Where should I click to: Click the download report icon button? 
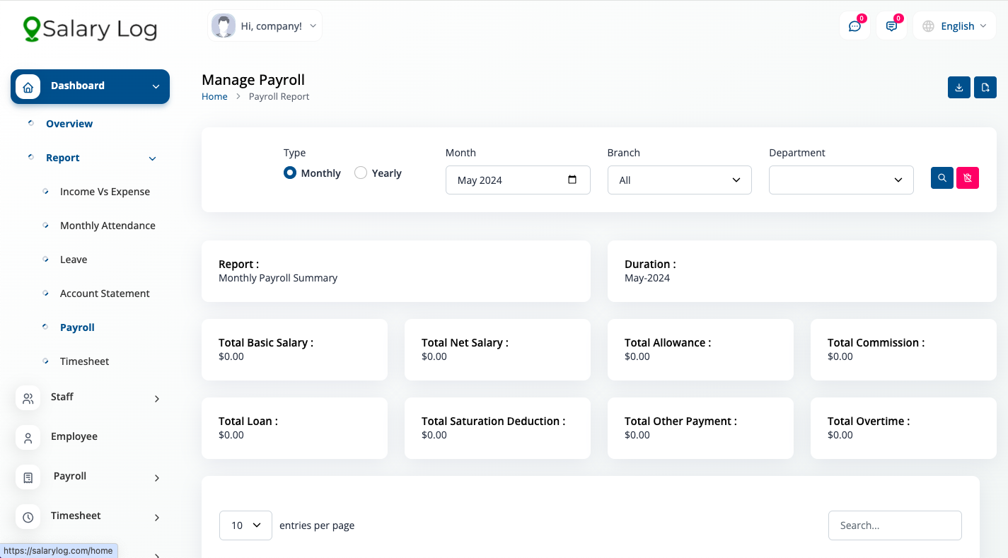[959, 88]
